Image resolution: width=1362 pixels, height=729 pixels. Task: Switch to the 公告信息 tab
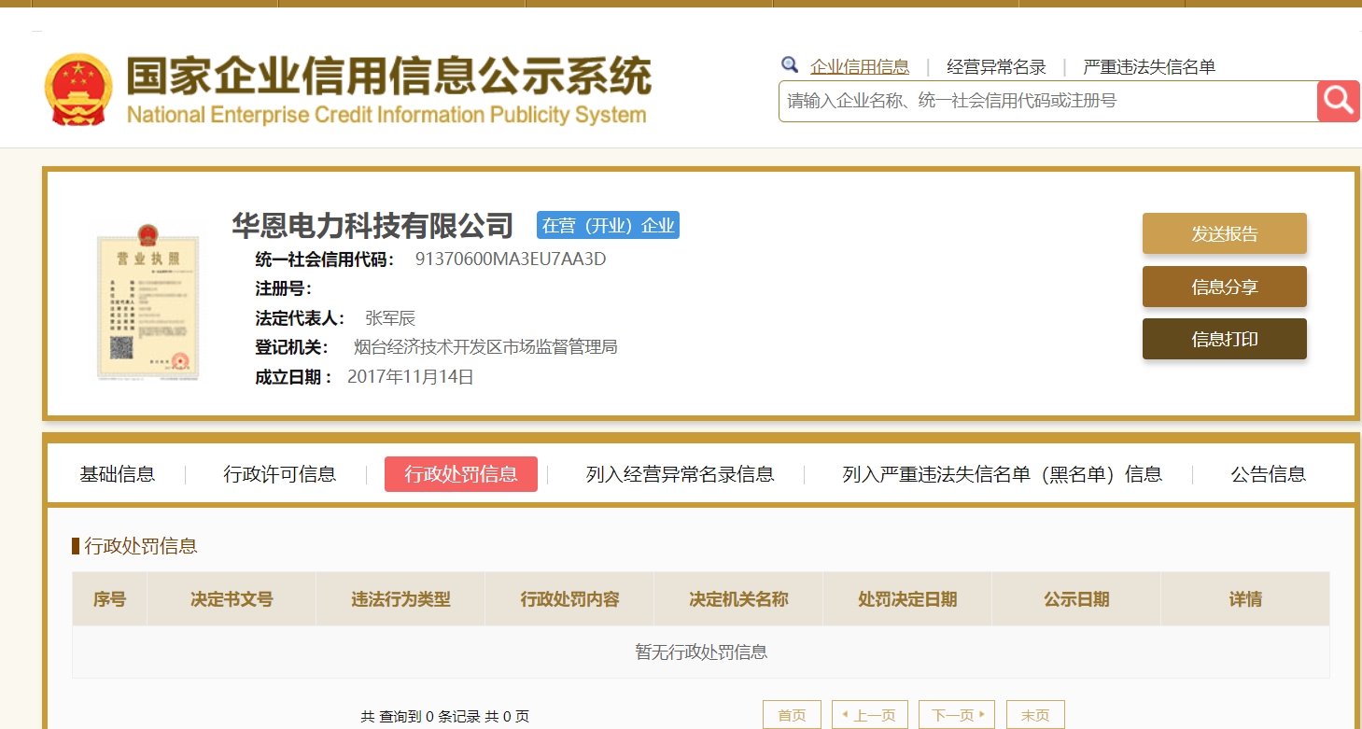tap(1269, 474)
